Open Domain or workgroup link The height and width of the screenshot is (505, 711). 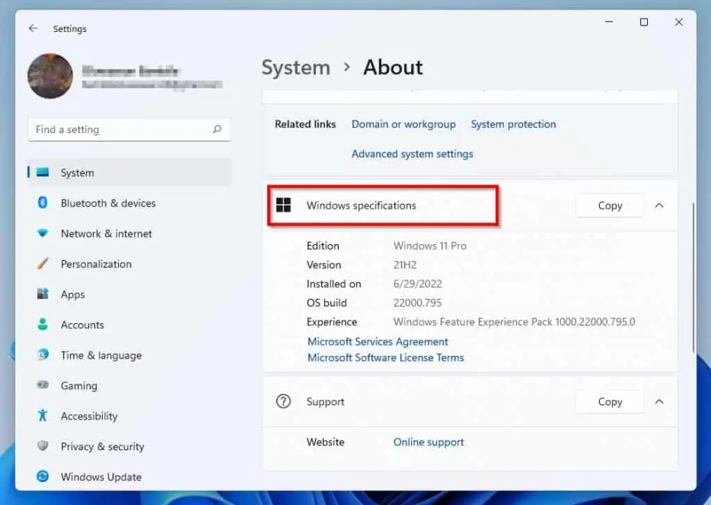point(403,124)
